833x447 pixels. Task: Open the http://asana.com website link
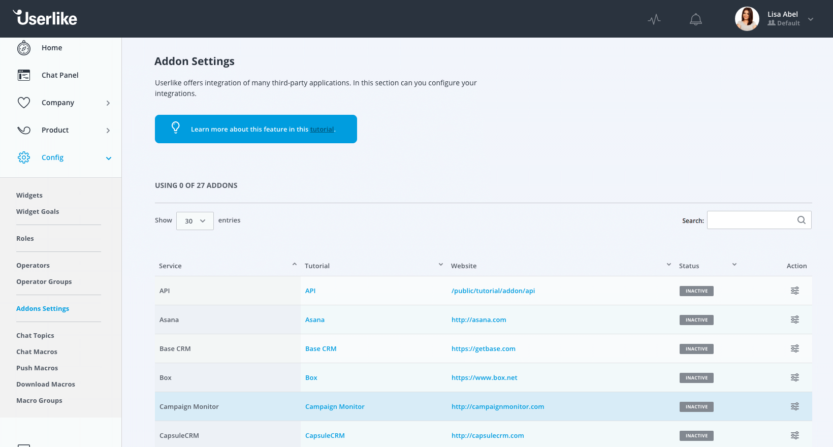pos(478,320)
